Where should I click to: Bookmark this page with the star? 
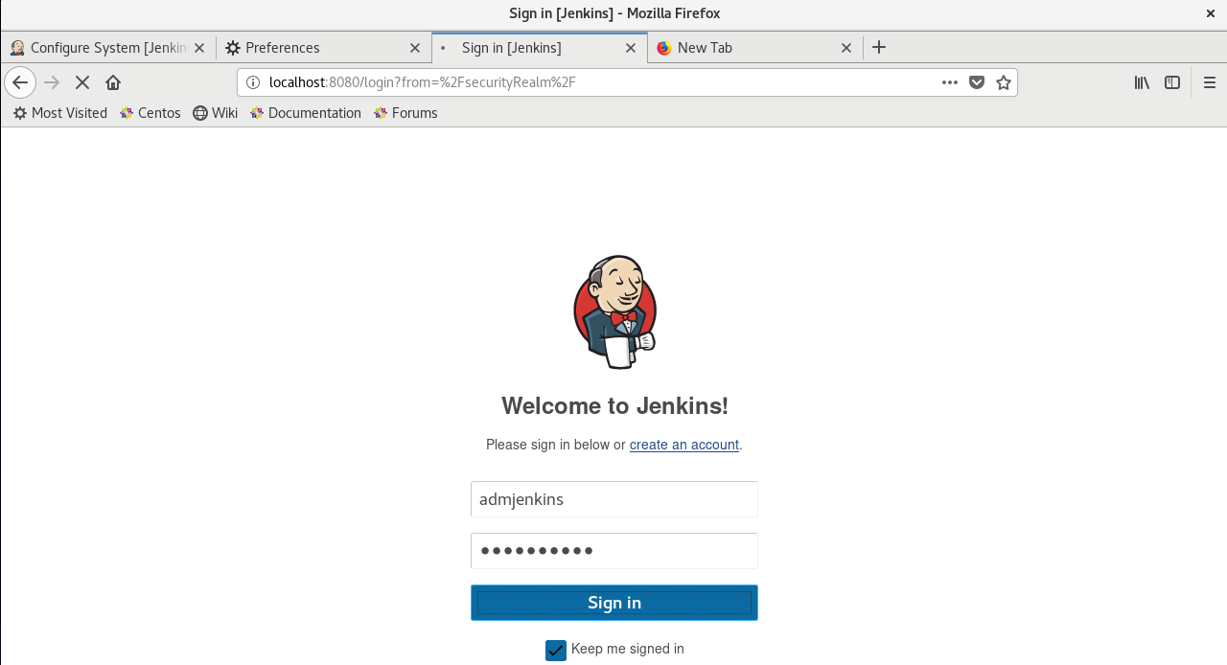(x=1004, y=82)
